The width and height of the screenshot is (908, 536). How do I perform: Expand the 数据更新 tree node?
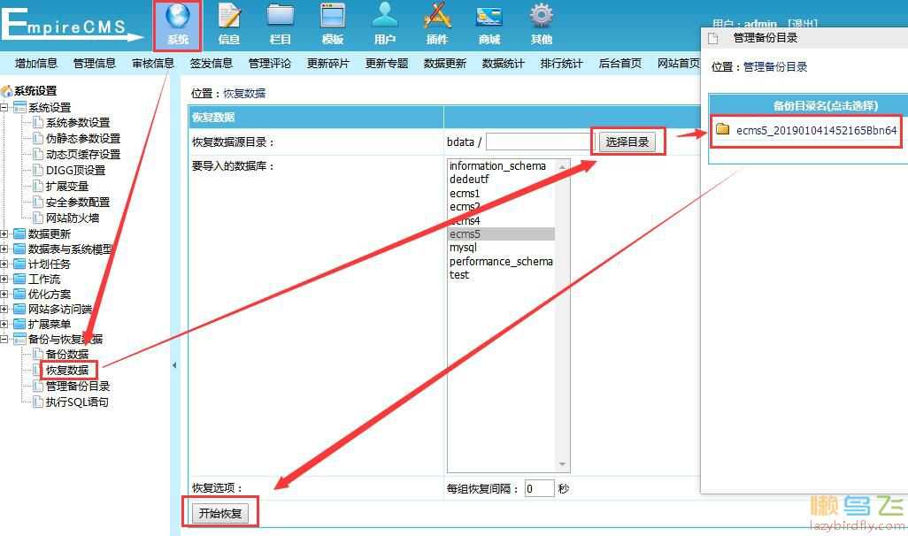coord(4,234)
